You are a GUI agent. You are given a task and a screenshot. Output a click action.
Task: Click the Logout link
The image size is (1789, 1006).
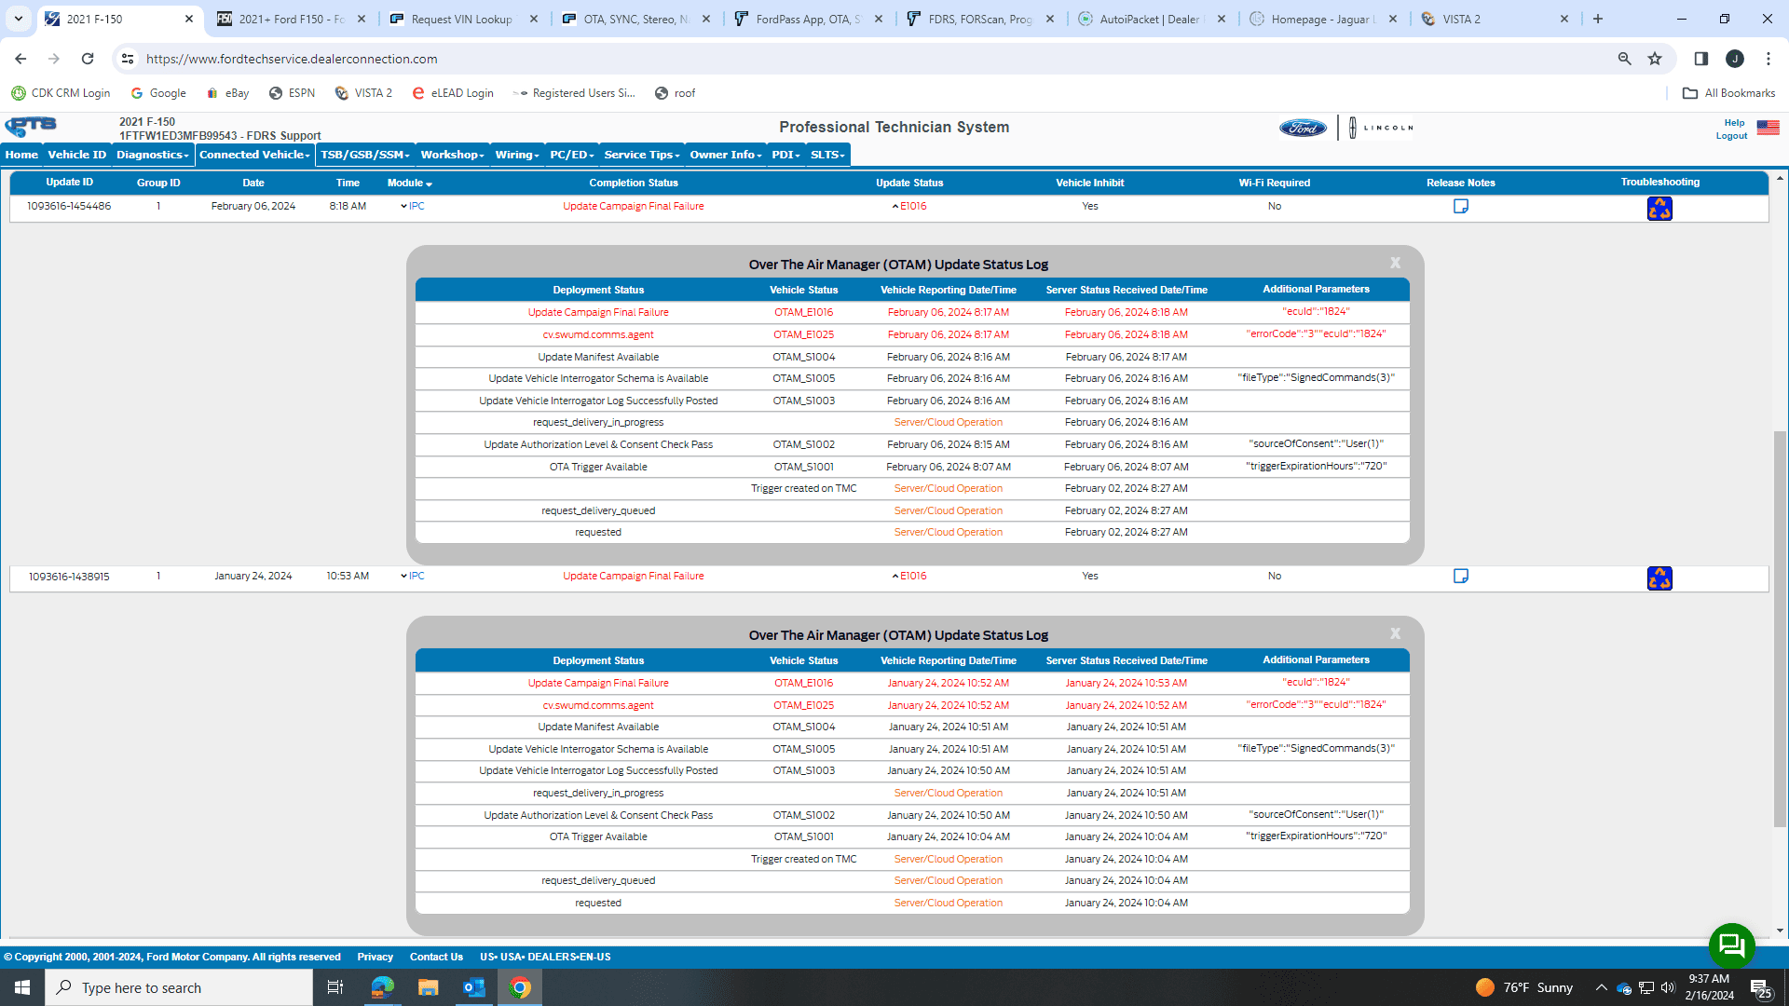click(1731, 136)
